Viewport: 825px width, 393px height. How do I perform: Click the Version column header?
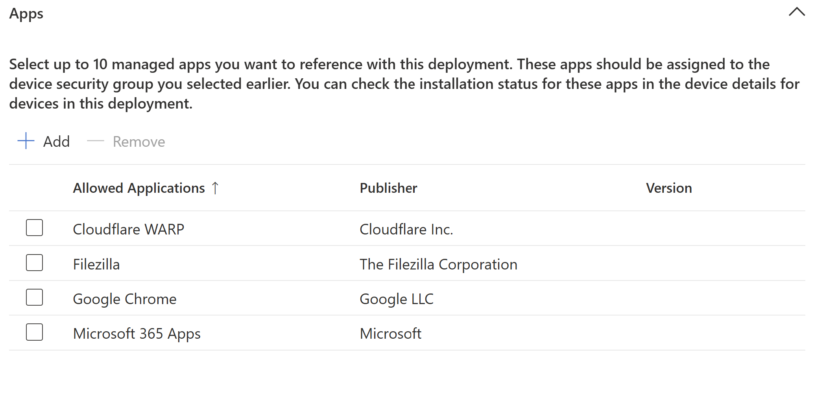point(668,188)
